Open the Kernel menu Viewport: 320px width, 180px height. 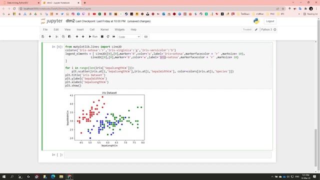pos(104,29)
